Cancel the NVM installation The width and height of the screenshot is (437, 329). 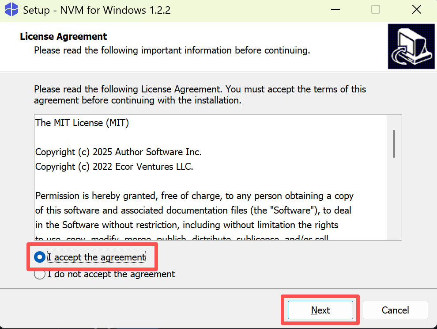click(x=395, y=310)
